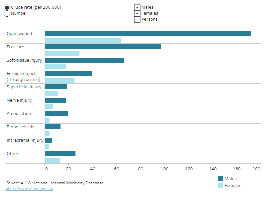Uncheck the Females checkbox
The image size is (266, 200).
point(137,13)
